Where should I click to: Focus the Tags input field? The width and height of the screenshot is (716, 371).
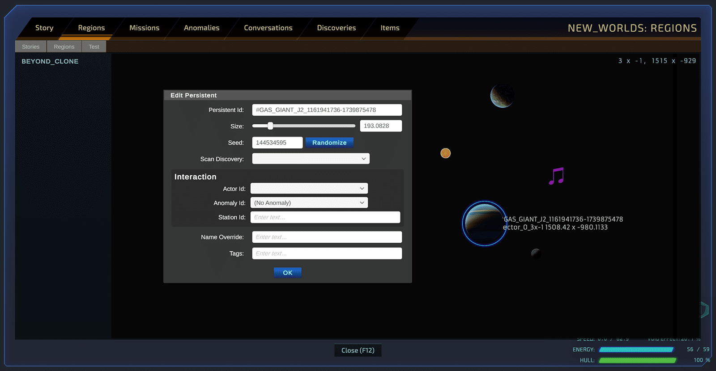point(327,253)
